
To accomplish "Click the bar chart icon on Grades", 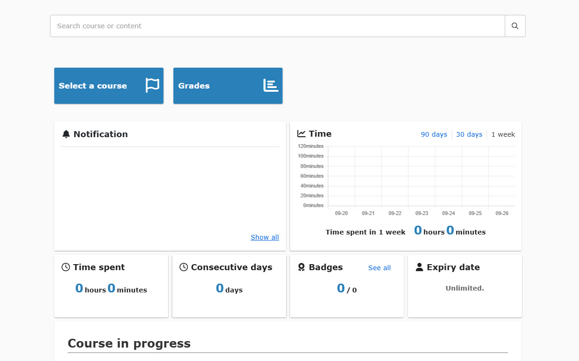I will [271, 86].
